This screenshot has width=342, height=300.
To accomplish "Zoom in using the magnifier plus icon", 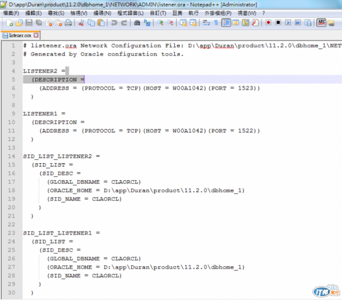I will coord(160,23).
